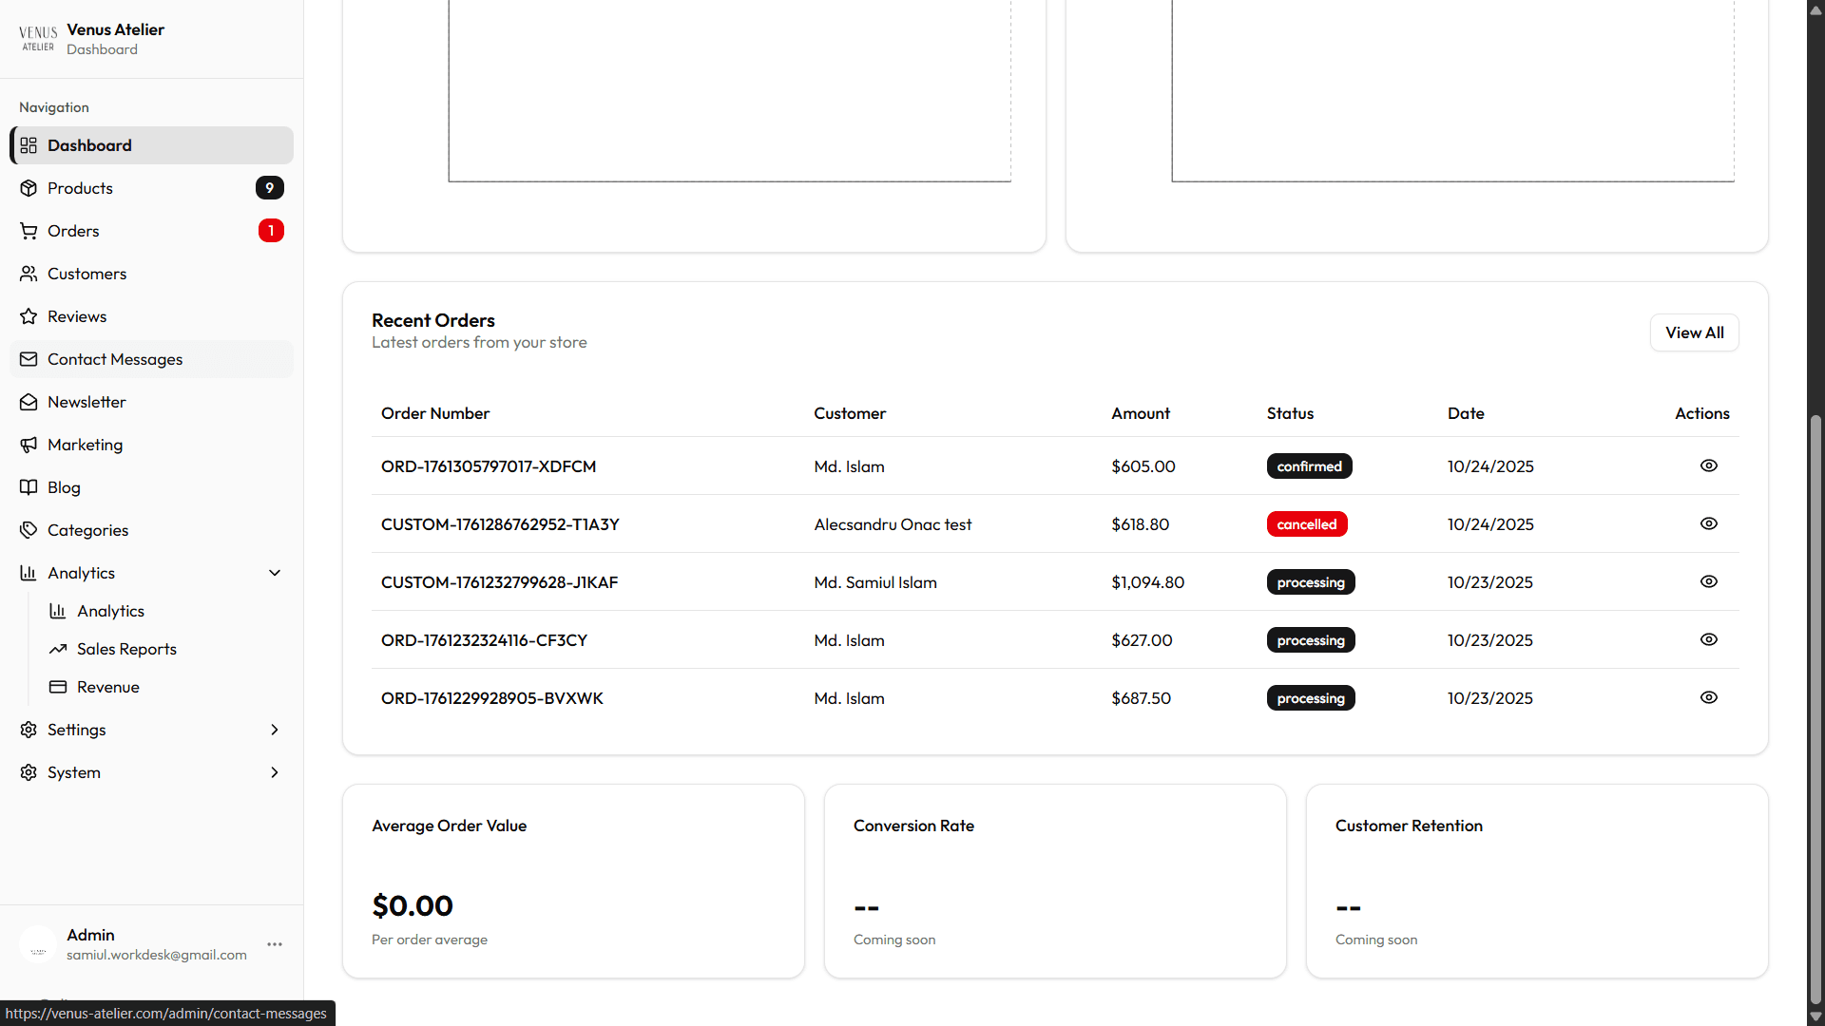The height and width of the screenshot is (1026, 1825).
Task: Click the Products box icon in sidebar
Action: tap(29, 188)
